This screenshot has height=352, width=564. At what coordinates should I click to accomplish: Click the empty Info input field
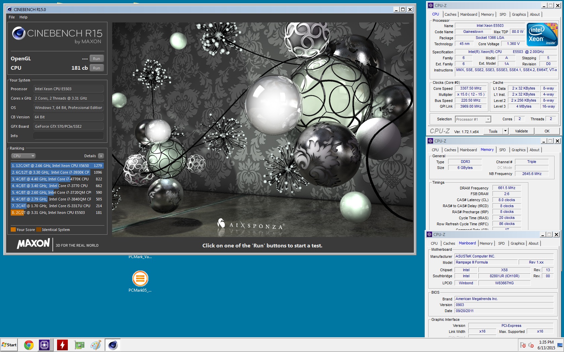(x=68, y=136)
